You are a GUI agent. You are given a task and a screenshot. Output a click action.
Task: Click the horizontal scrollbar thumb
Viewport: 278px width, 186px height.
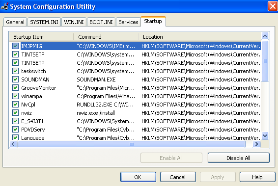[x=132, y=144]
